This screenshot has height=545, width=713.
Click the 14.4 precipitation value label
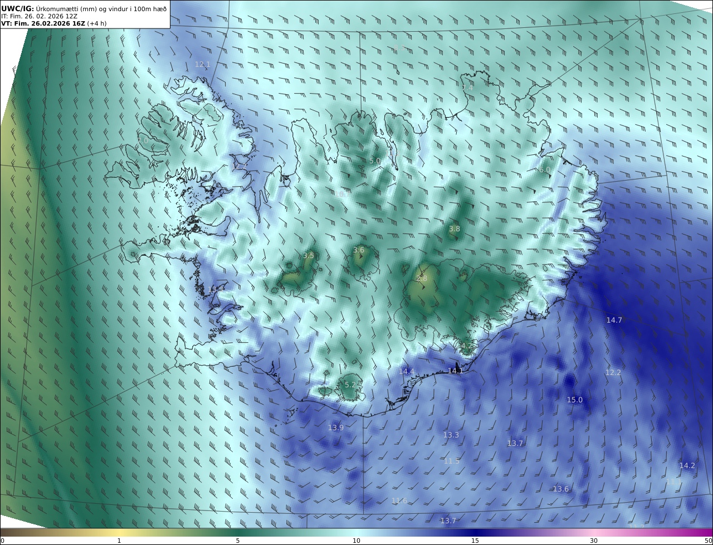tap(407, 372)
